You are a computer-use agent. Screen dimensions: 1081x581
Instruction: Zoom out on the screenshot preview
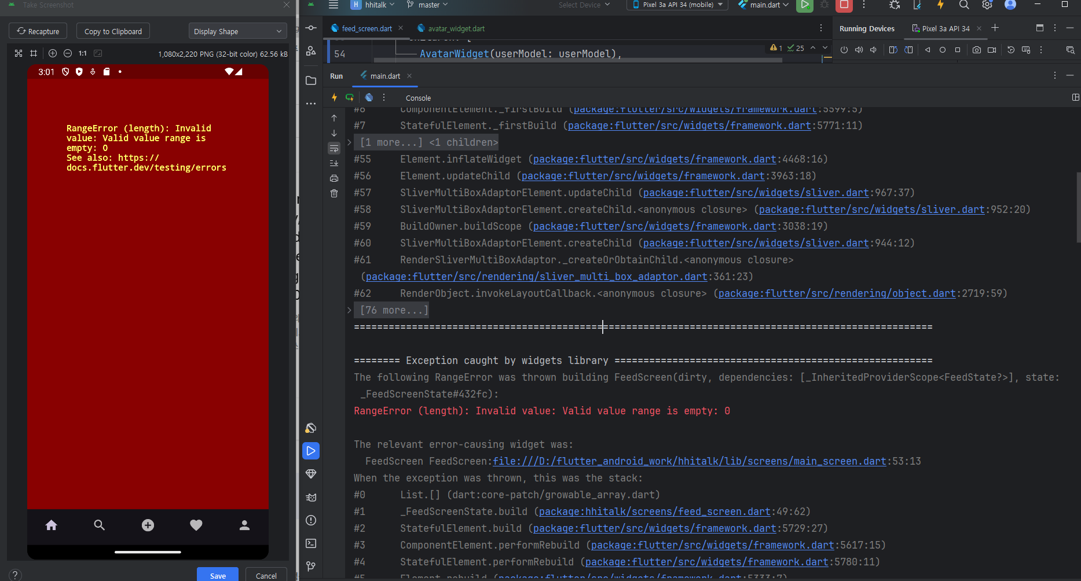point(68,53)
